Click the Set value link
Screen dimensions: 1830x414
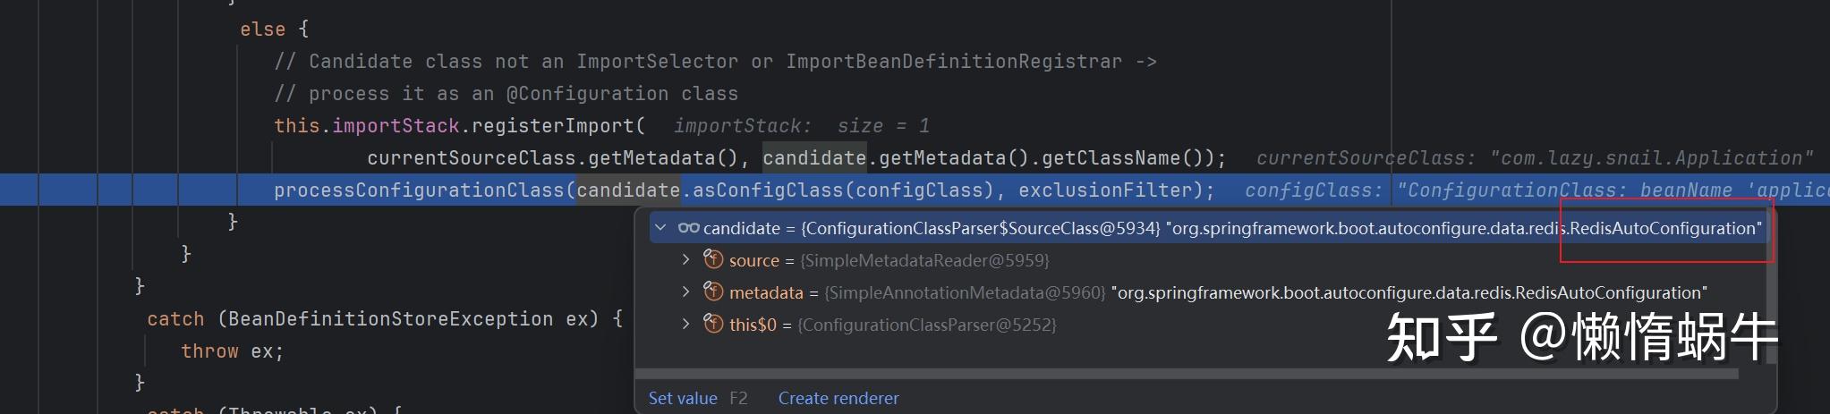point(682,398)
